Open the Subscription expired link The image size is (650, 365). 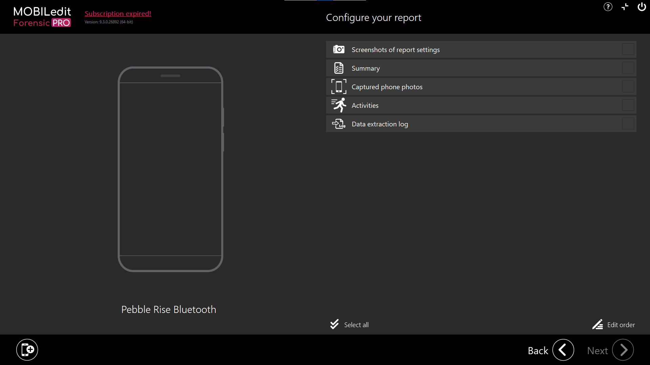click(x=118, y=14)
